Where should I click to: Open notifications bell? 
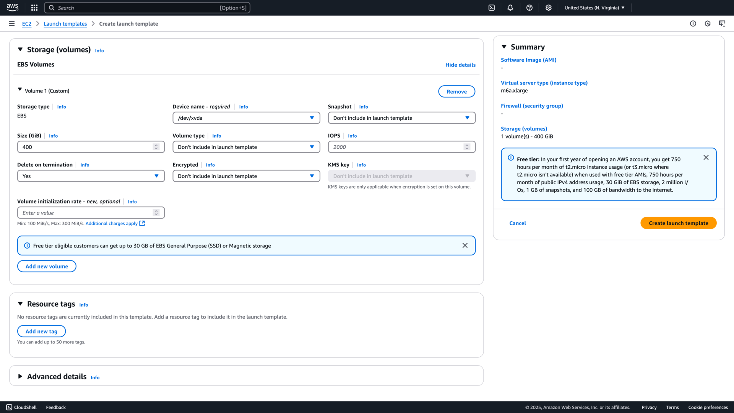click(510, 8)
